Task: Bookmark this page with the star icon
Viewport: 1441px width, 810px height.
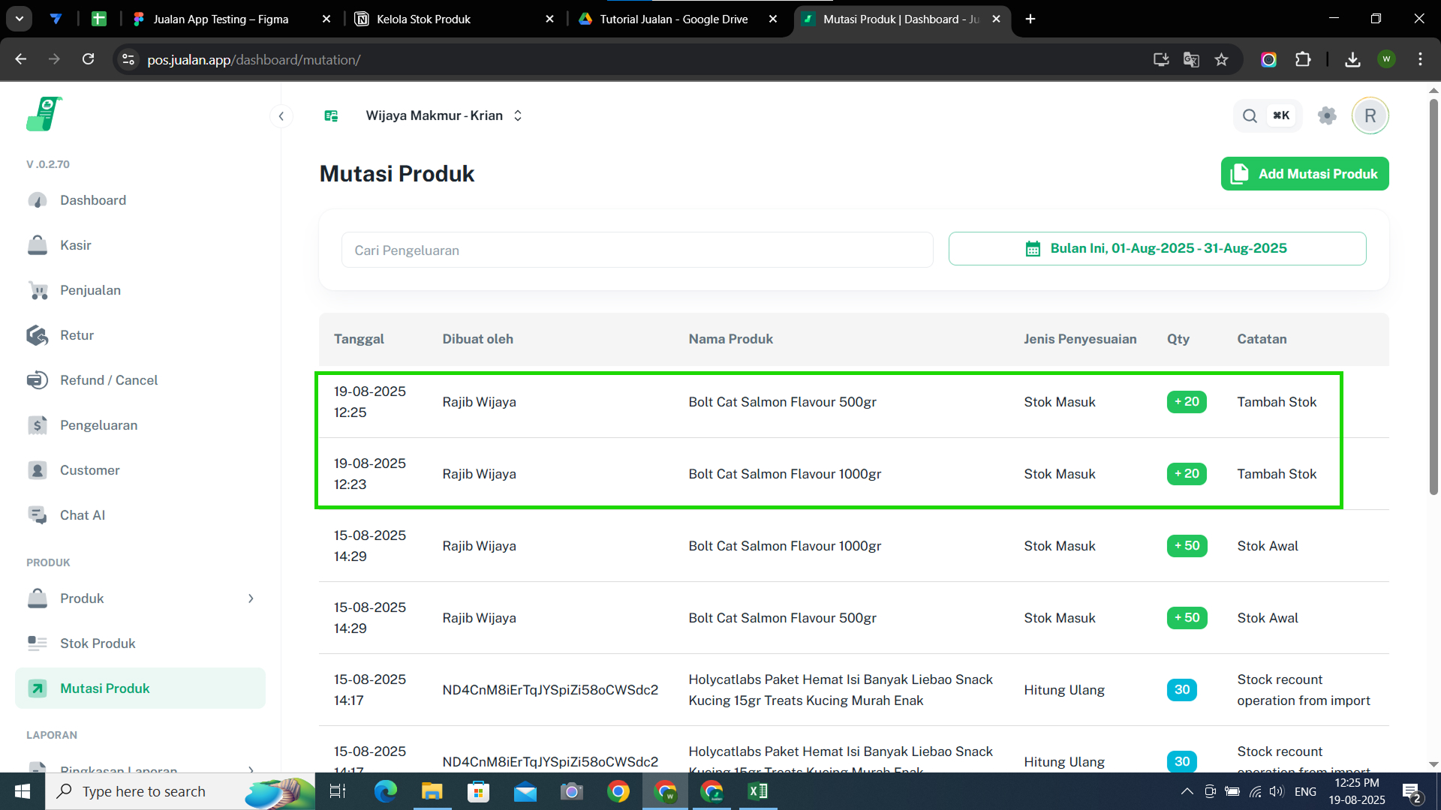Action: pos(1221,59)
